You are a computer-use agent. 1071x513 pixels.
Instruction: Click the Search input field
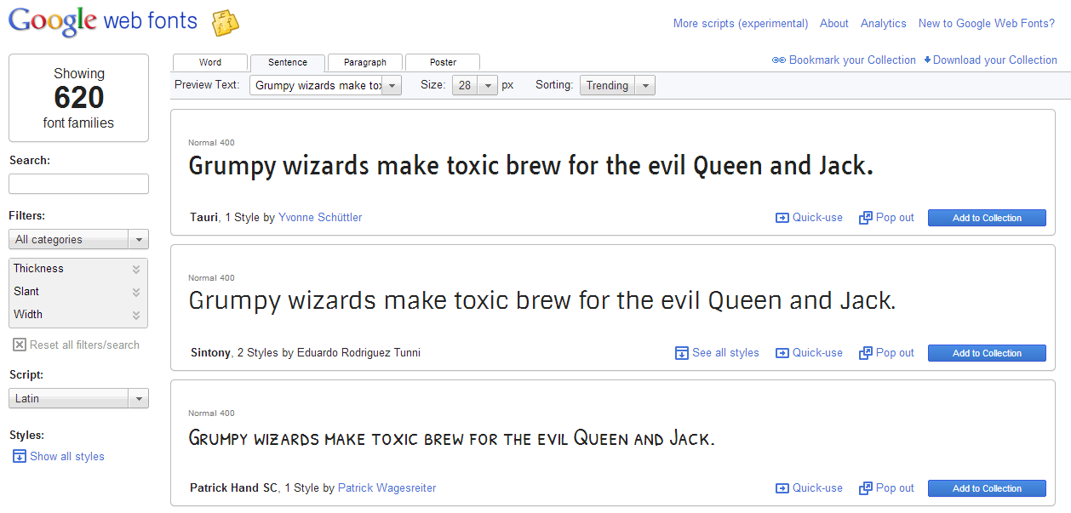tap(78, 184)
